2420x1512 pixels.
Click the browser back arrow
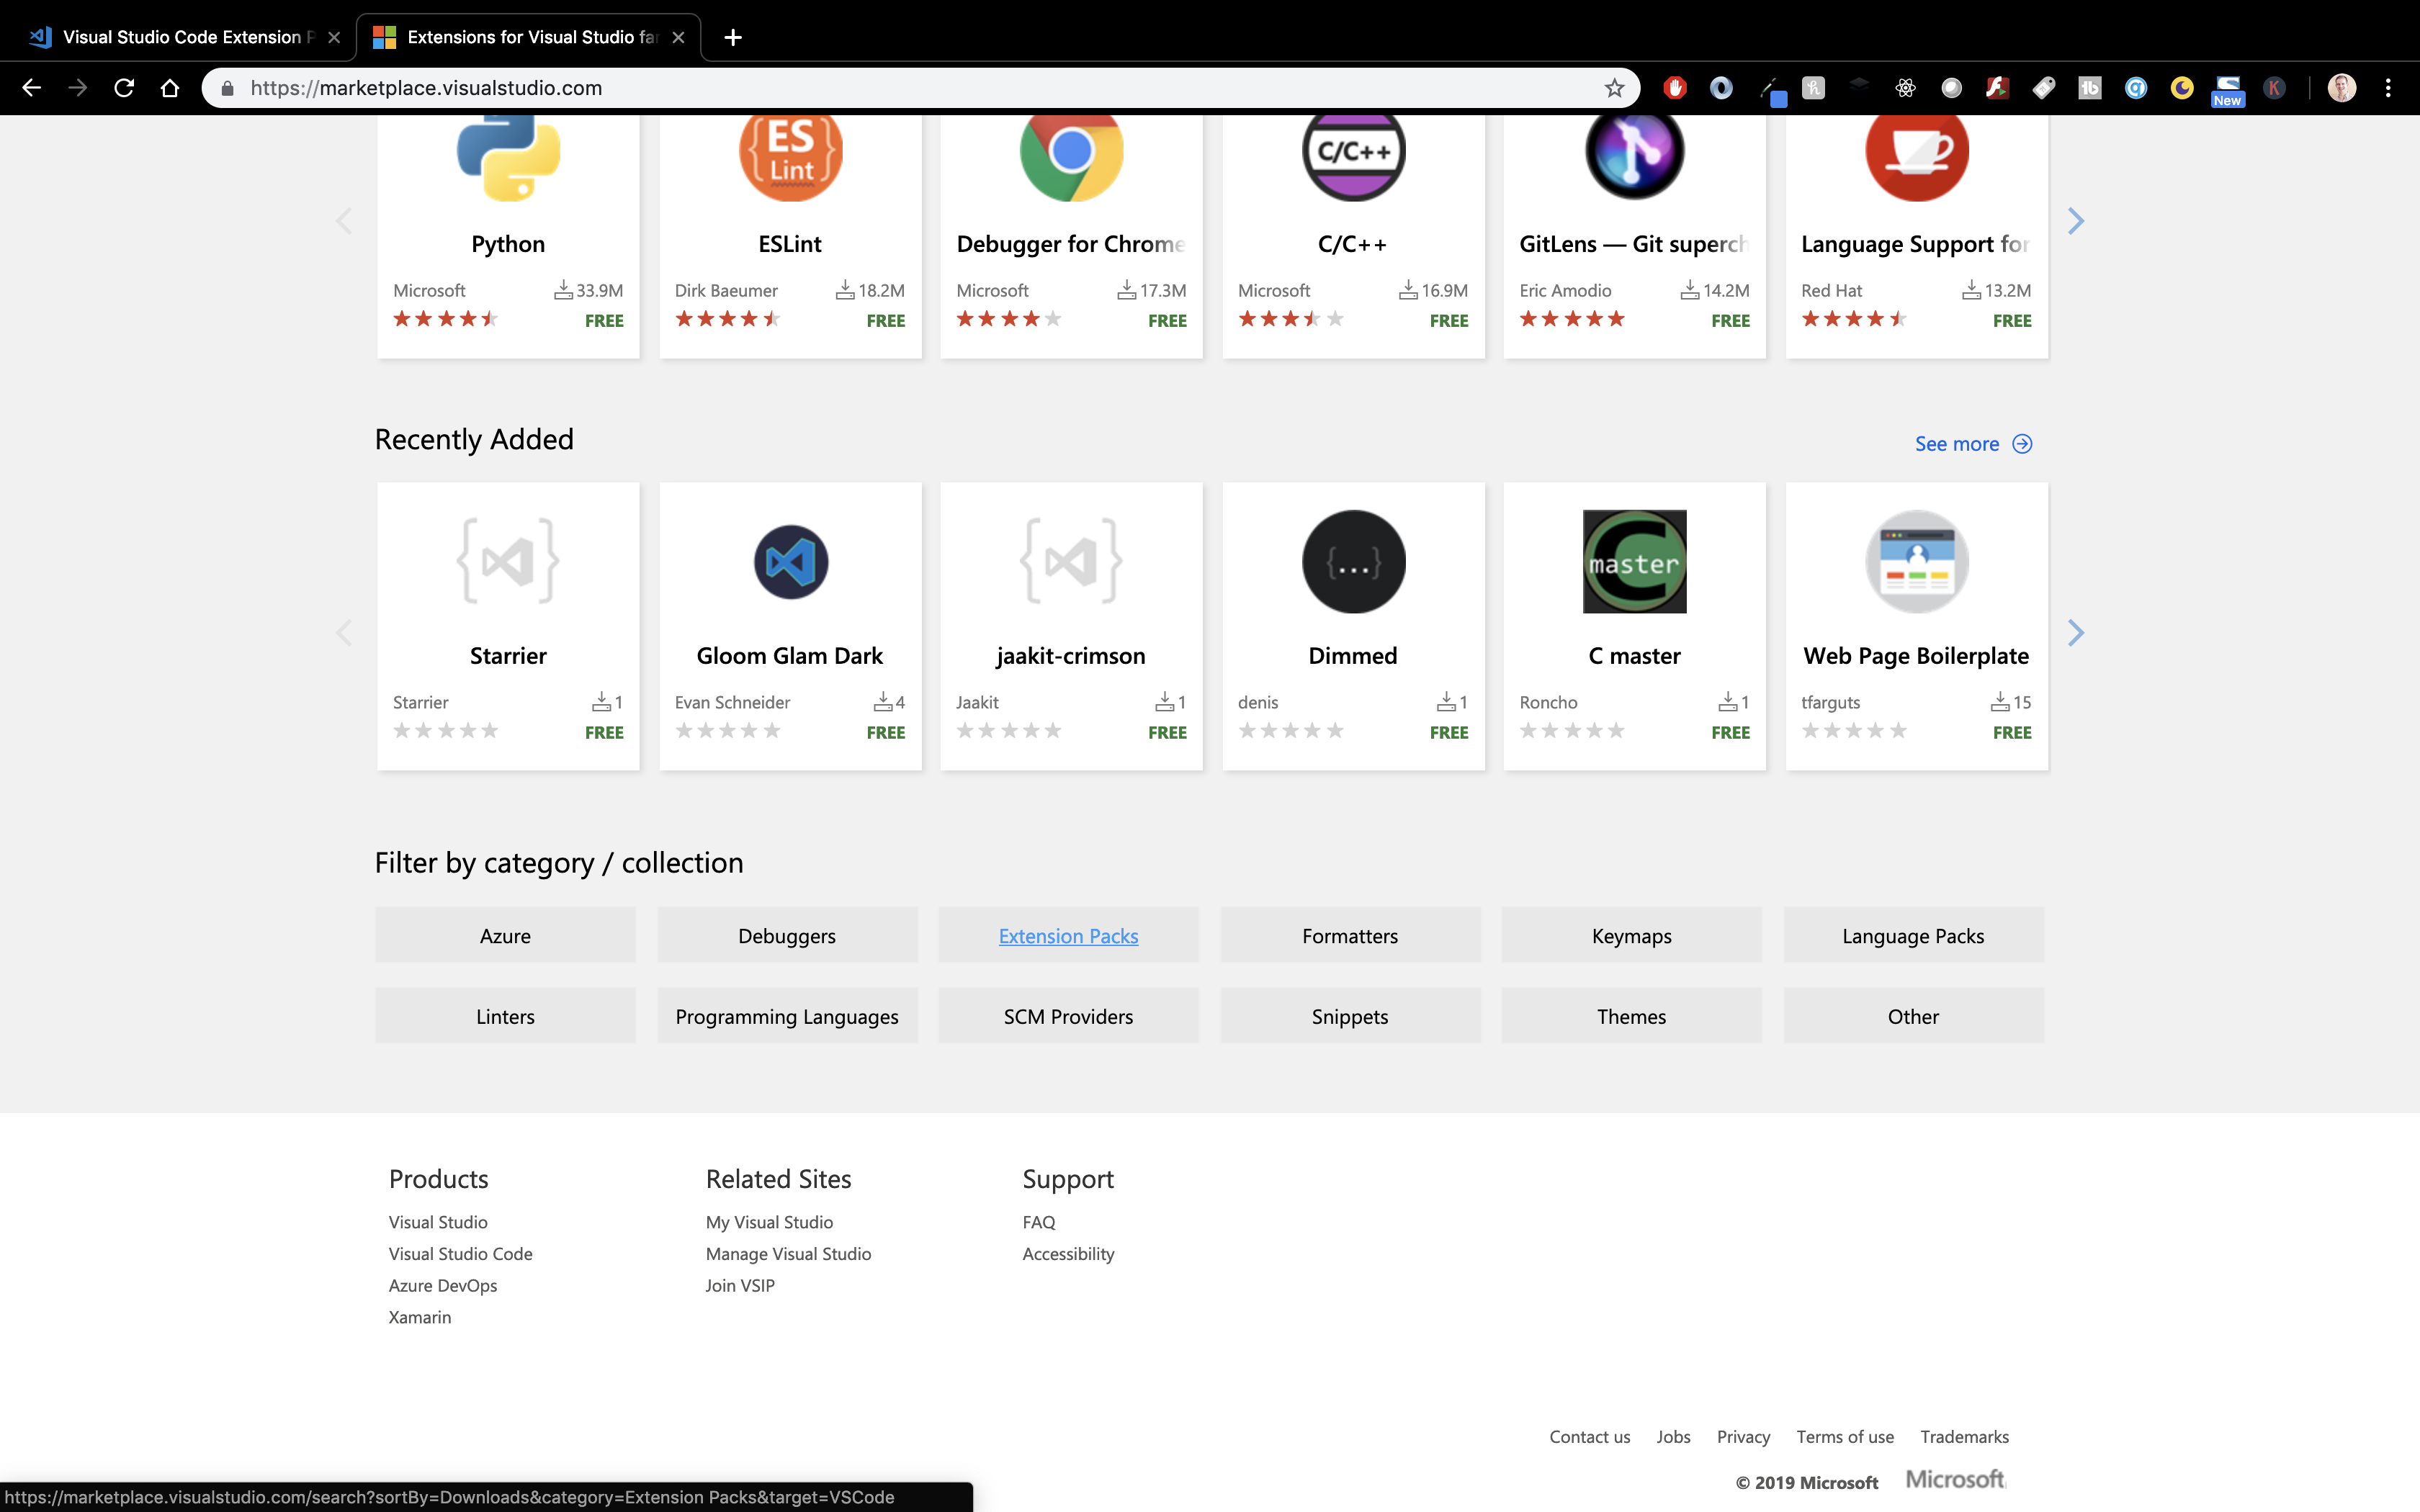(x=31, y=88)
